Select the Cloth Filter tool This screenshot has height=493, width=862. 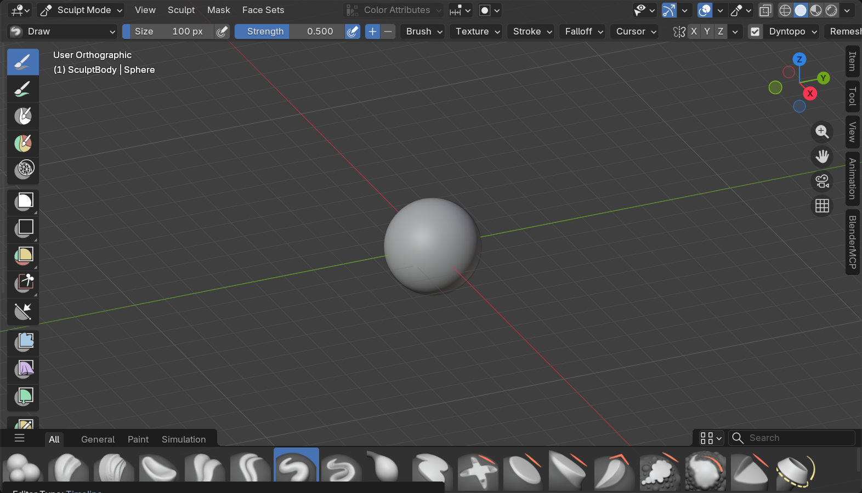tap(23, 370)
